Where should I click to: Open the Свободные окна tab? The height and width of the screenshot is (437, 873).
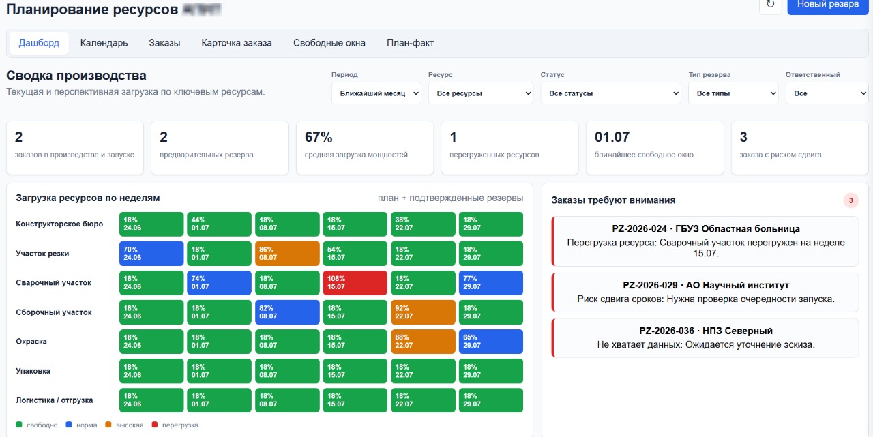(329, 43)
